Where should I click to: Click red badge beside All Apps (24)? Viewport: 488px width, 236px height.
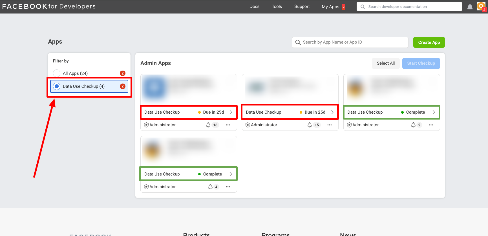click(123, 73)
